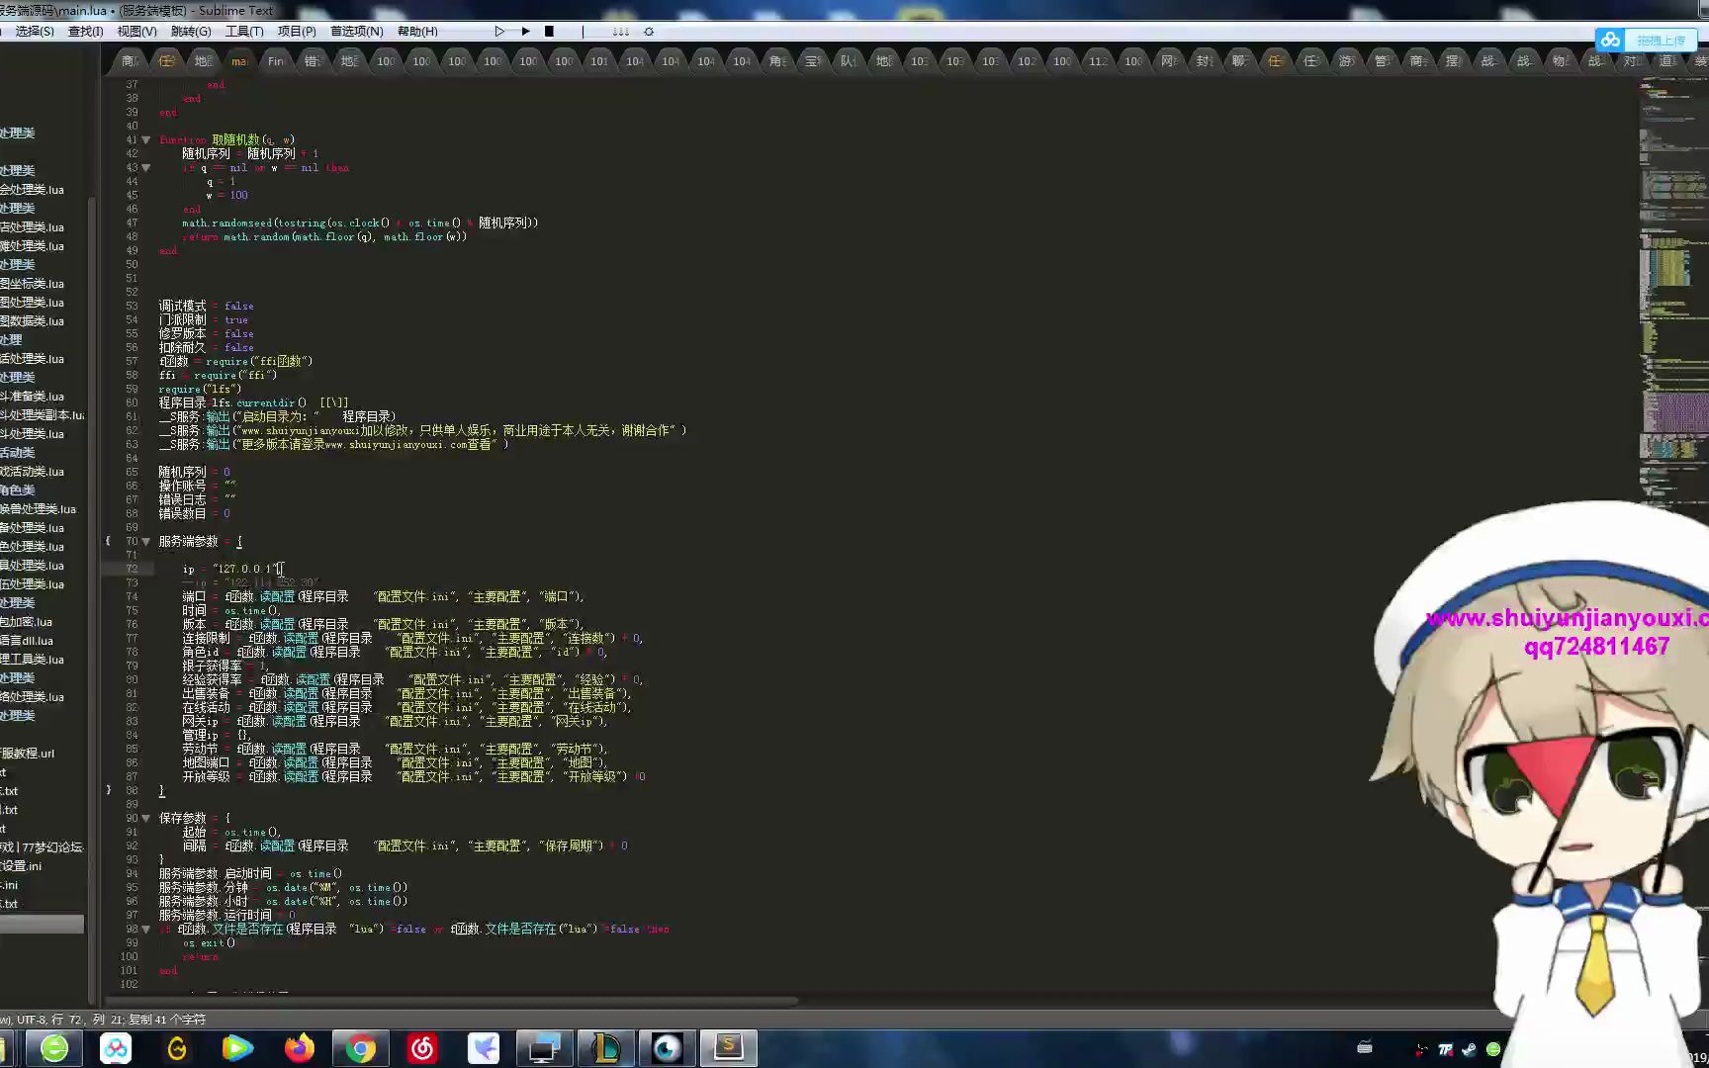Open the 工具(T) menu
Image resolution: width=1709 pixels, height=1068 pixels.
(x=244, y=32)
